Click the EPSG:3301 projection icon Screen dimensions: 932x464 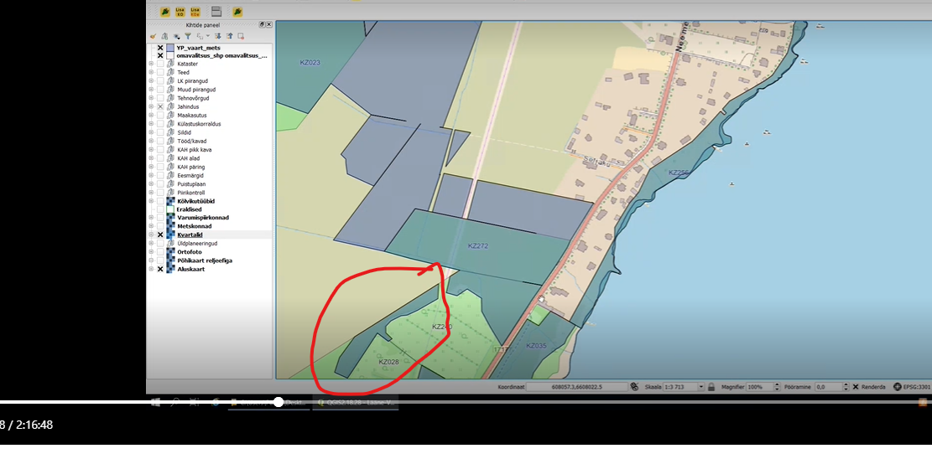click(x=898, y=387)
